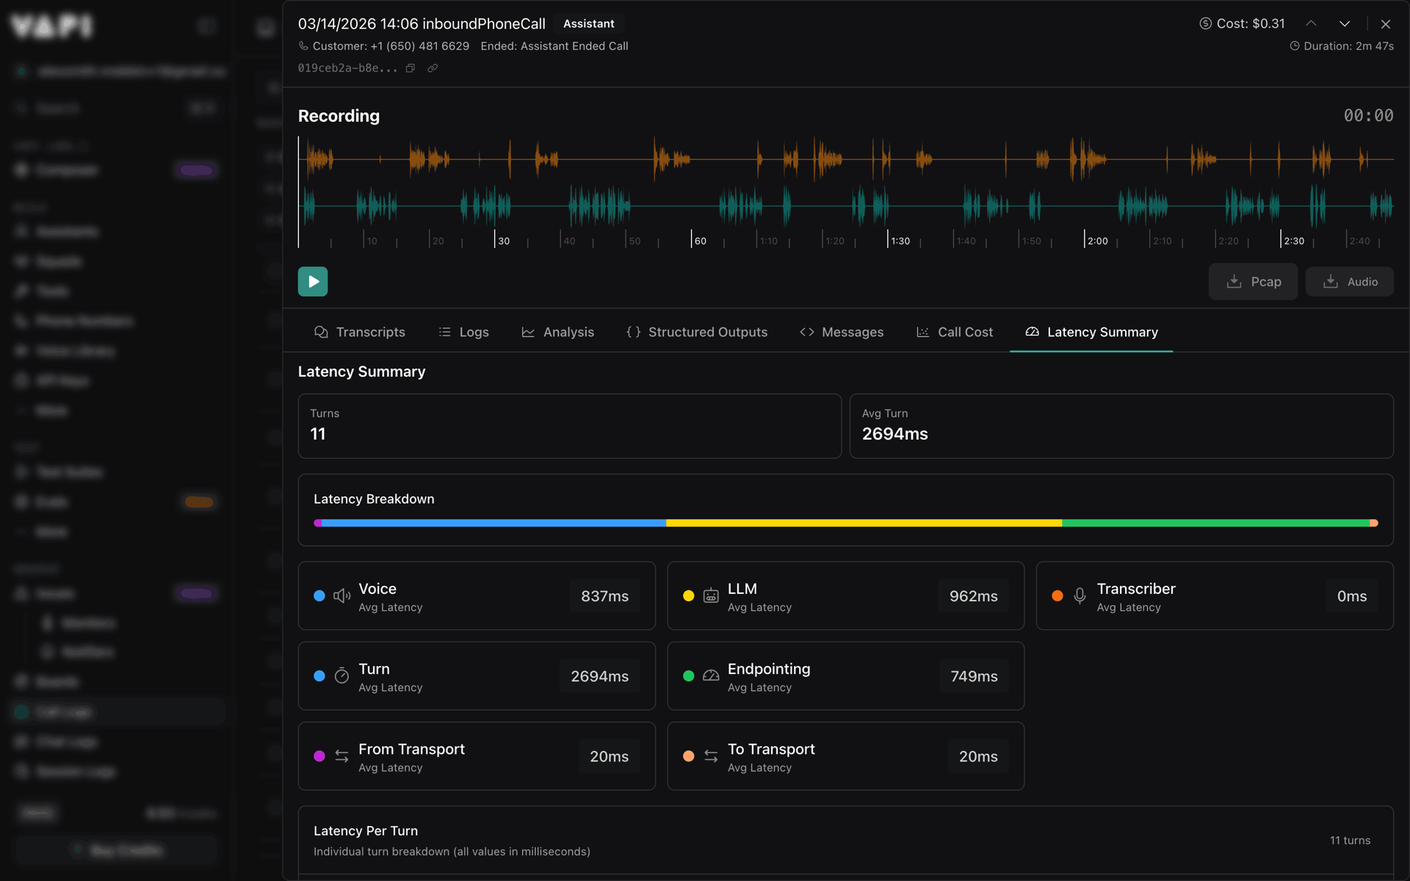The height and width of the screenshot is (881, 1410).
Task: Download the Pcap file
Action: pos(1253,281)
